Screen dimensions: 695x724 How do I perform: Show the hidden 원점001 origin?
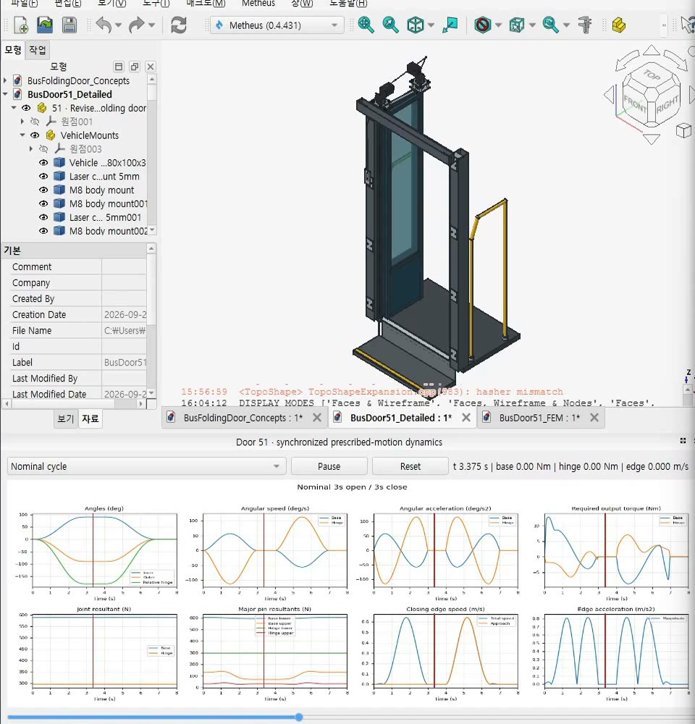pos(35,122)
